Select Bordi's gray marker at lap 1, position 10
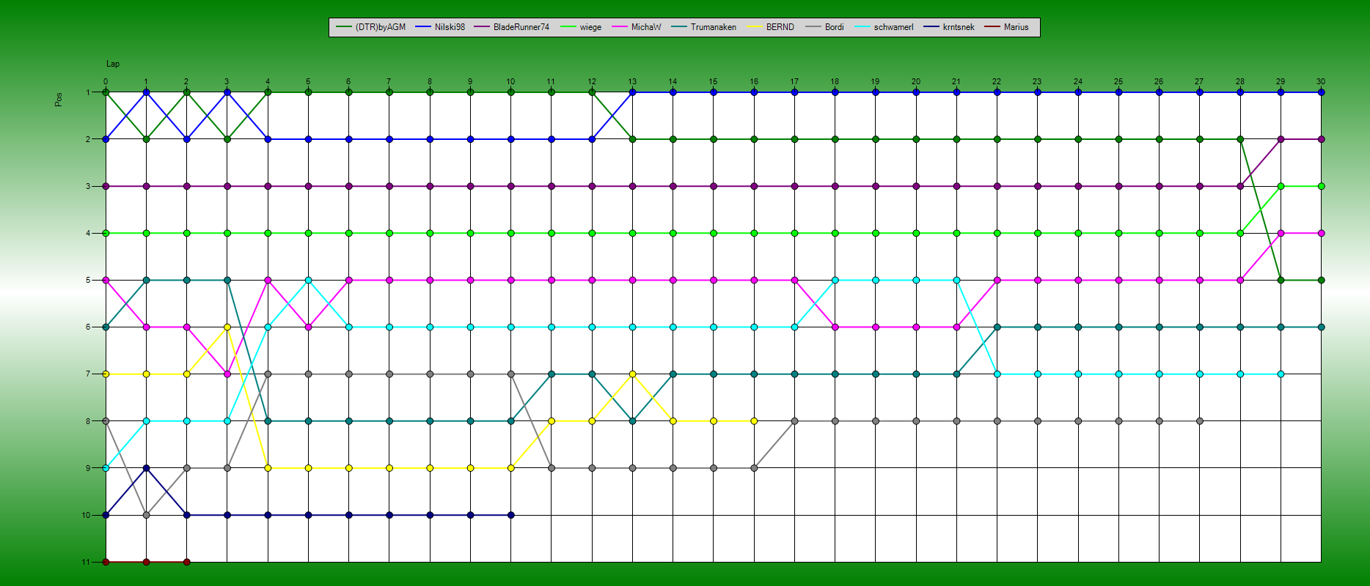Viewport: 1370px width, 586px height. [147, 515]
